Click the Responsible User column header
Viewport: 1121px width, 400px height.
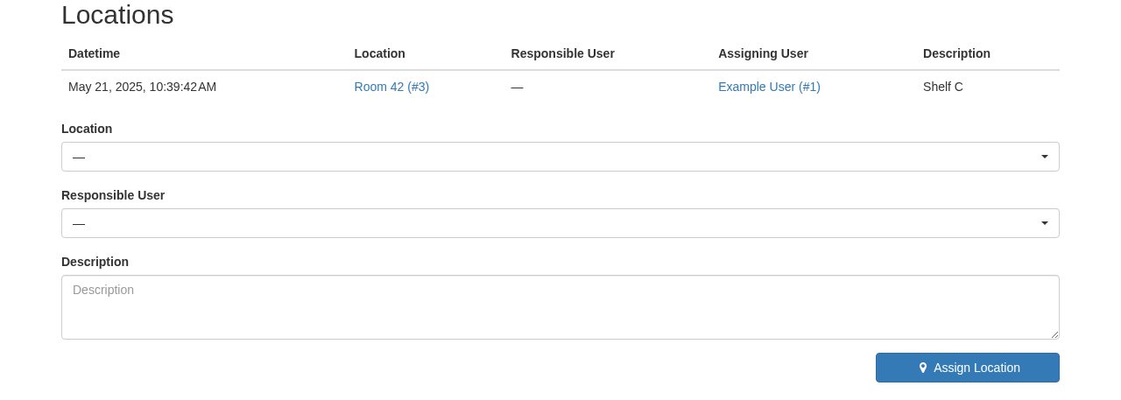click(x=563, y=53)
